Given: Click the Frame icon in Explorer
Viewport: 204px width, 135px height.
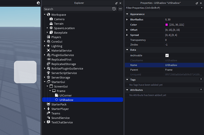Looking at the screenshot, I should tap(54, 91).
